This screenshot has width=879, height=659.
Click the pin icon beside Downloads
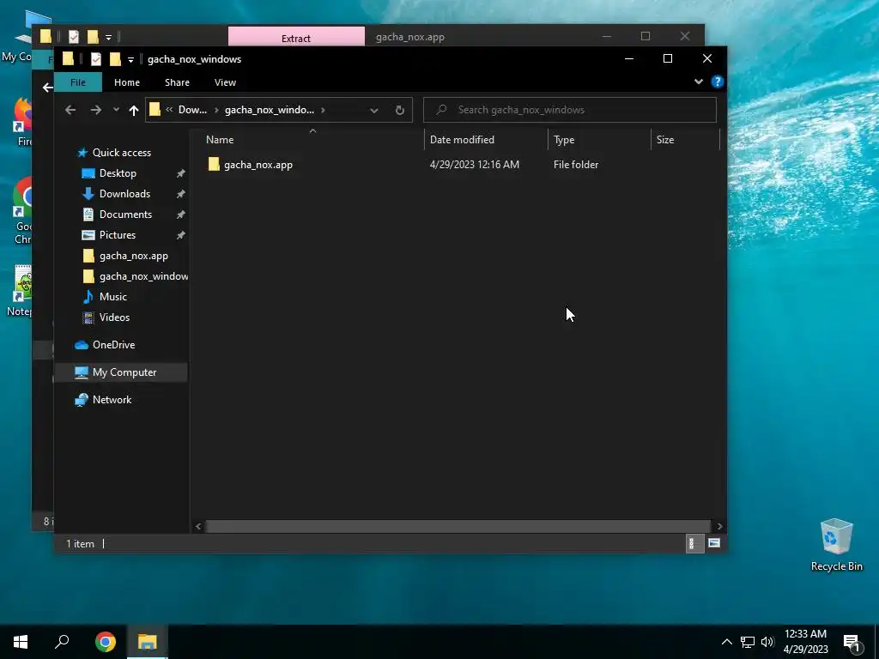click(x=180, y=195)
